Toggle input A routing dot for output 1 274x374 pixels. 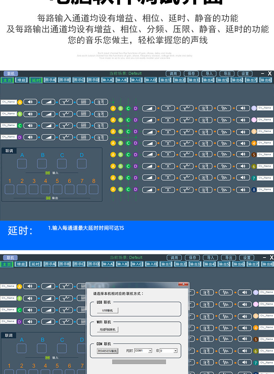[113, 108]
